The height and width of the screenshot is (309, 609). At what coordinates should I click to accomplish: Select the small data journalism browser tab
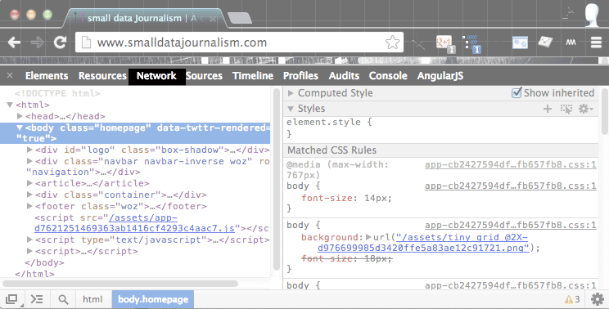[144, 18]
